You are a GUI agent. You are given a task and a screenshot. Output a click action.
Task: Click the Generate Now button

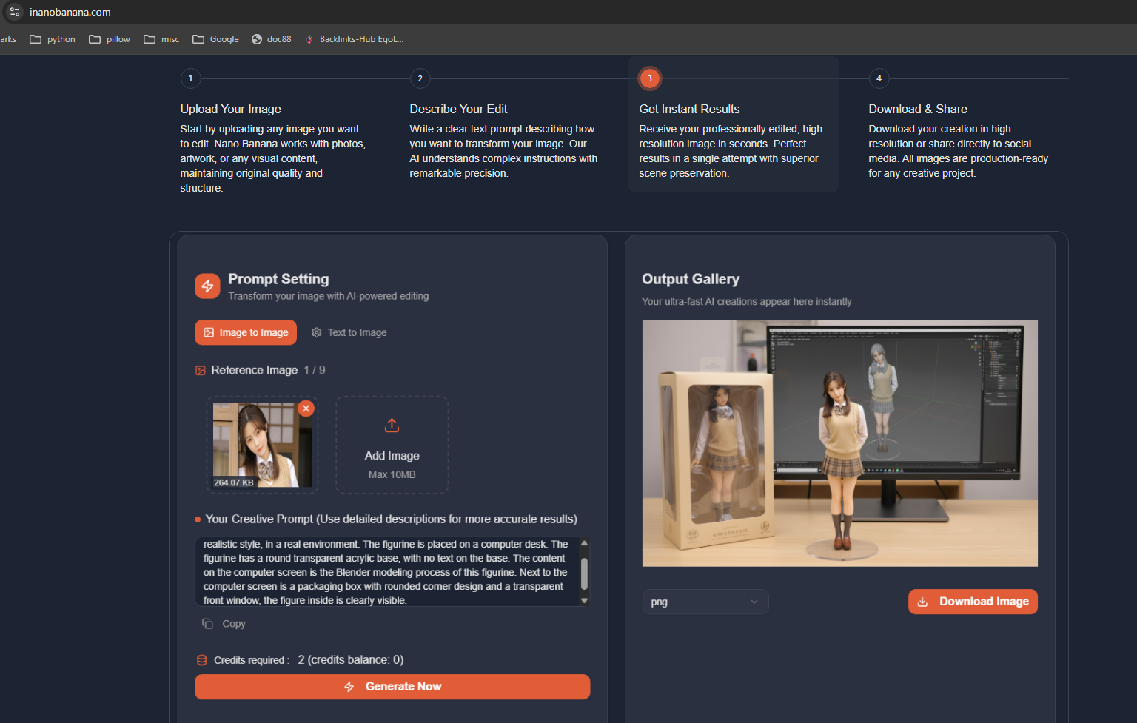click(392, 686)
